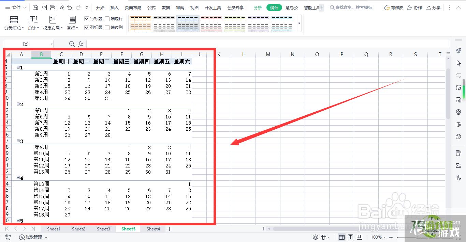The image size is (466, 242).
Task: Apply the gray pivot table style
Action: click(x=164, y=24)
